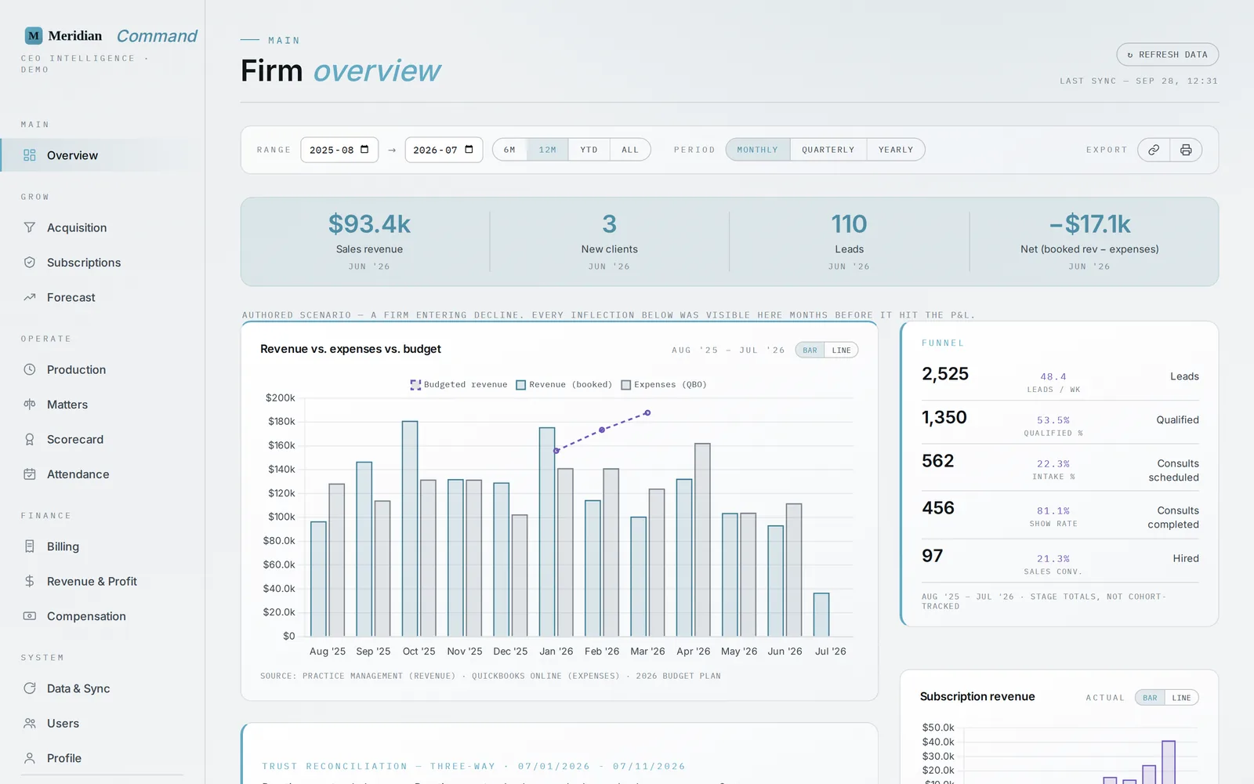The height and width of the screenshot is (784, 1254).
Task: Click the end date field 2026-07
Action: click(x=444, y=150)
